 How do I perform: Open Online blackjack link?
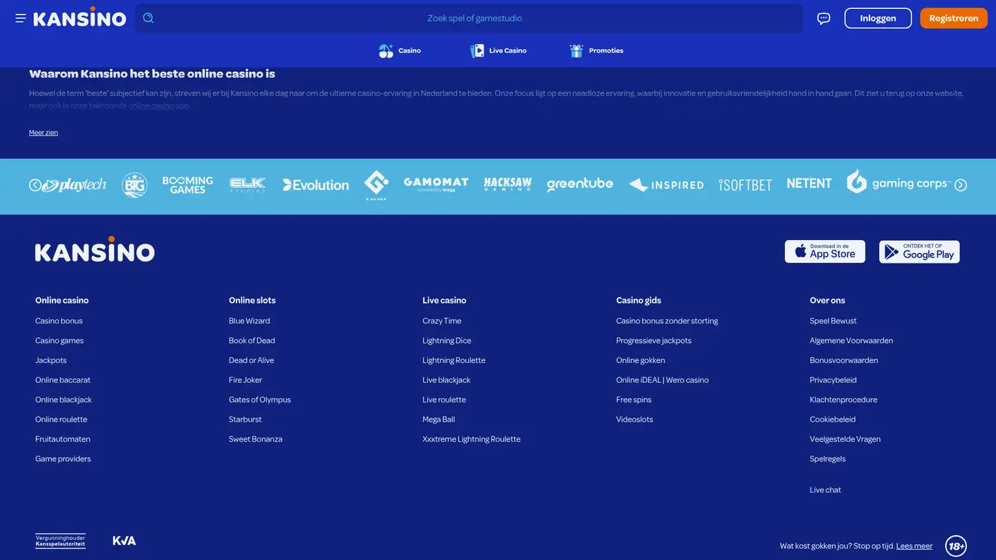(64, 400)
